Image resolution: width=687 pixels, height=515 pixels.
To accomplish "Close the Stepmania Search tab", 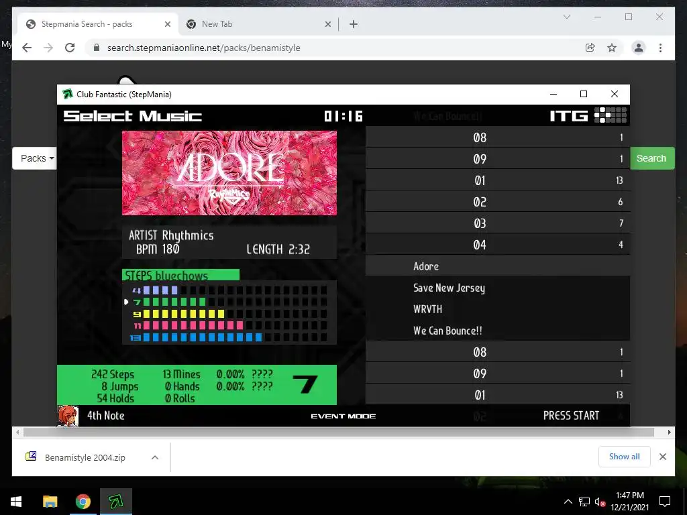I will pyautogui.click(x=167, y=24).
